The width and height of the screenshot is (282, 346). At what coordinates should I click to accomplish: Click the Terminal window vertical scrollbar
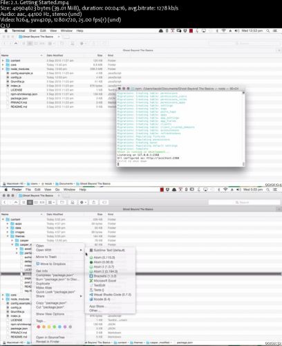pyautogui.click(x=243, y=128)
